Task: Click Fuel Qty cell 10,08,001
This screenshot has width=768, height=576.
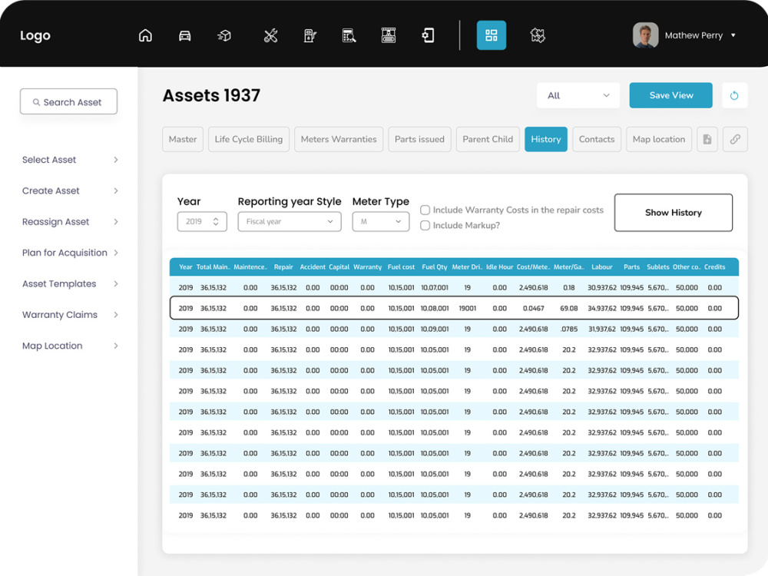Action: (435, 309)
